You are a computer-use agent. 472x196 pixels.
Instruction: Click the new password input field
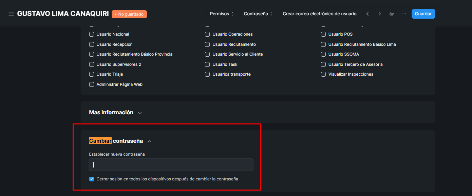[x=171, y=165]
